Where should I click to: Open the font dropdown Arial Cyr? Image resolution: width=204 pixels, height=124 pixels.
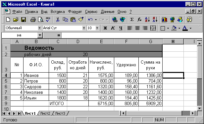pyautogui.click(x=84, y=28)
